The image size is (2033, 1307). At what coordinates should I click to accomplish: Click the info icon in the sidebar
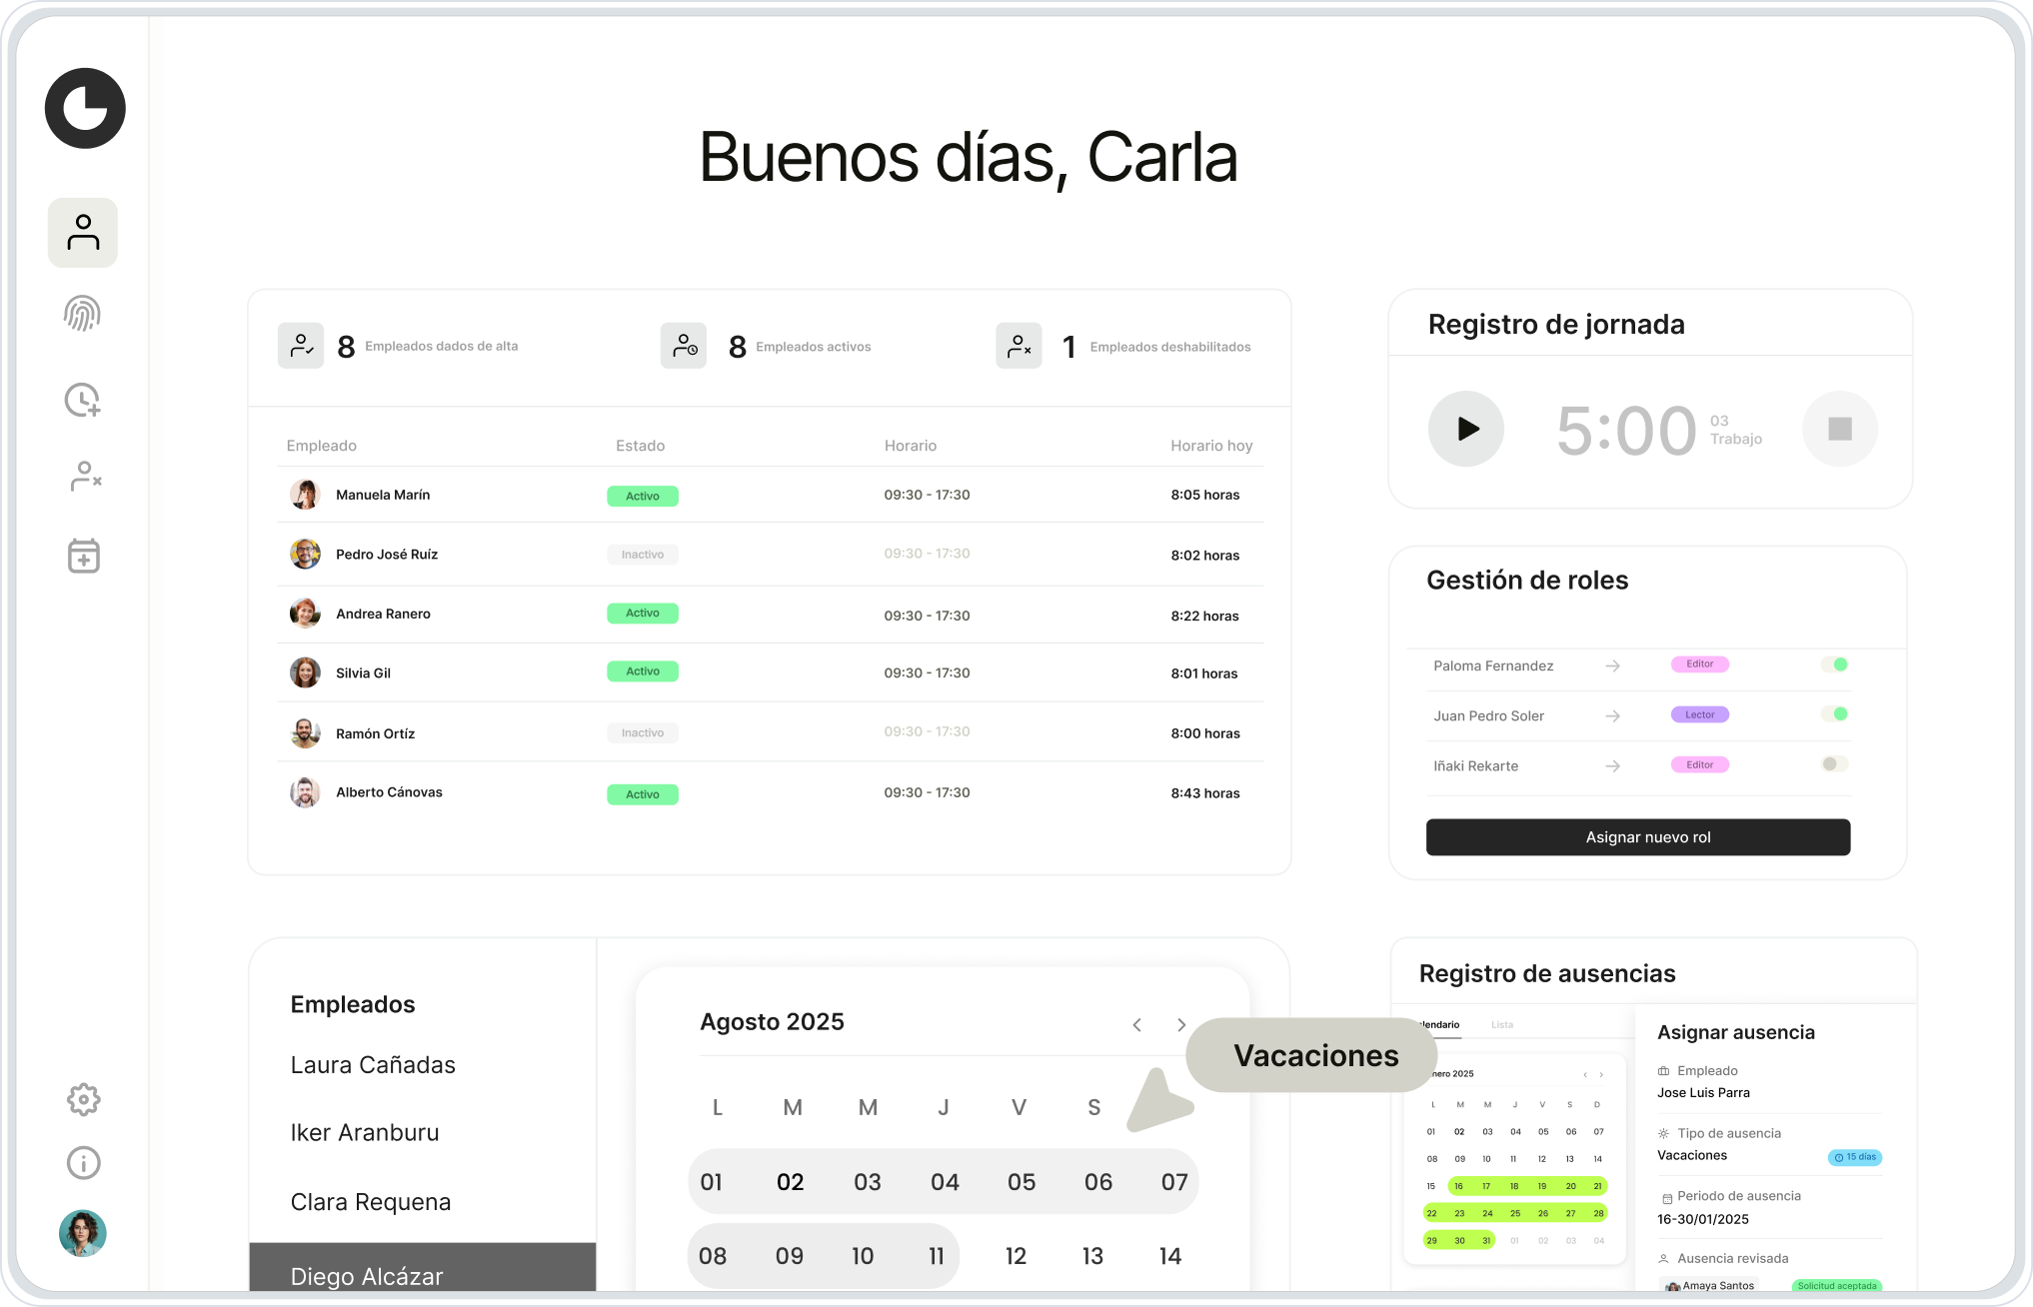click(84, 1163)
